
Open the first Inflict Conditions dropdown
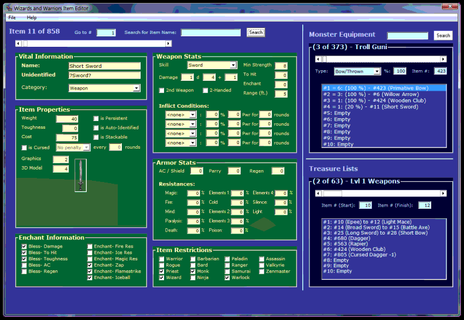click(192, 115)
